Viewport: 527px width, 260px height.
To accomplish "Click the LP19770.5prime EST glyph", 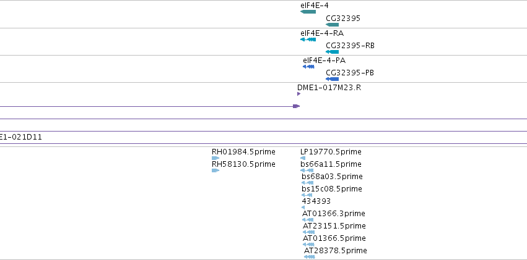I will pos(303,158).
